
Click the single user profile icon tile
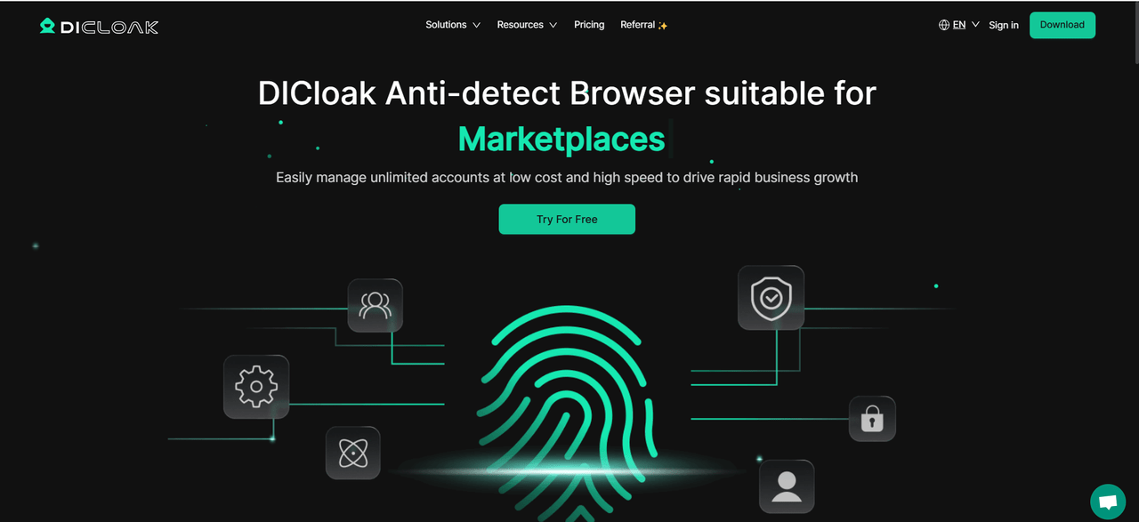787,486
